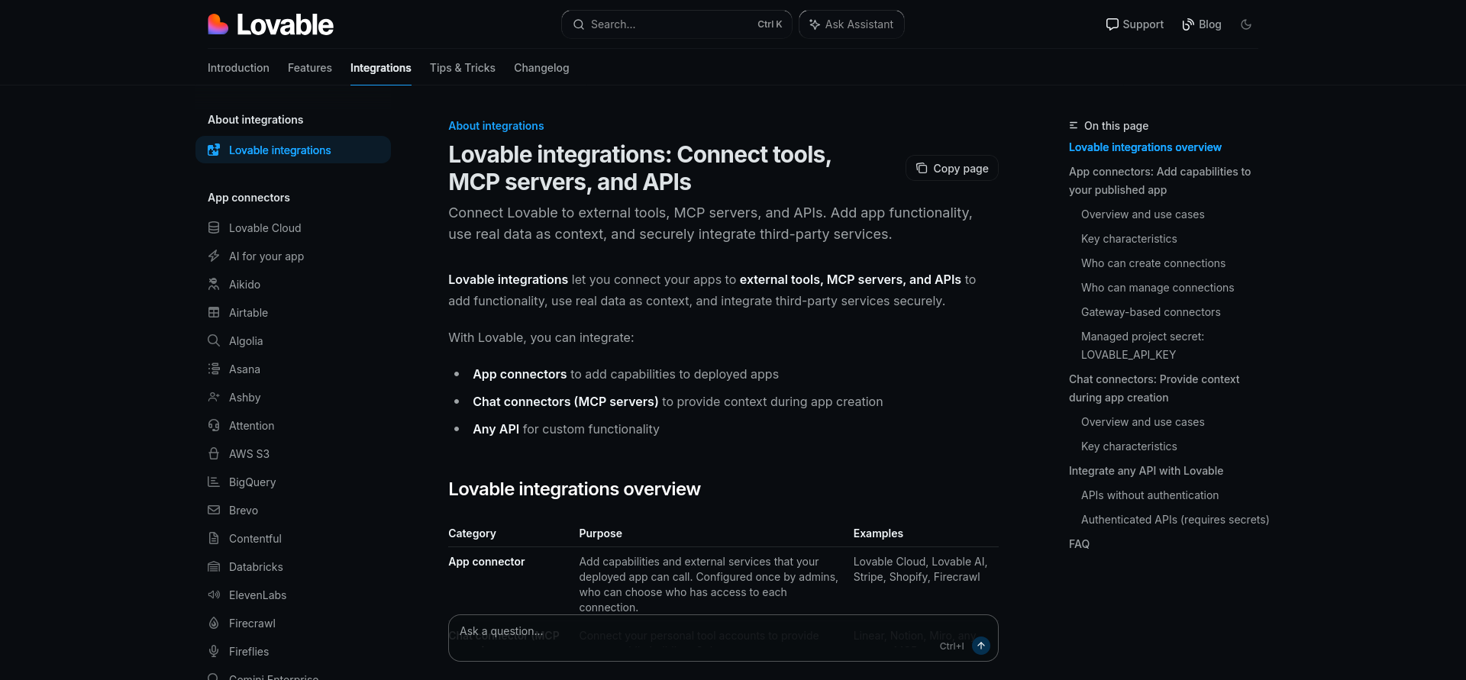Viewport: 1466px width, 680px height.
Task: Jump to Who can create connections
Action: 1153,263
